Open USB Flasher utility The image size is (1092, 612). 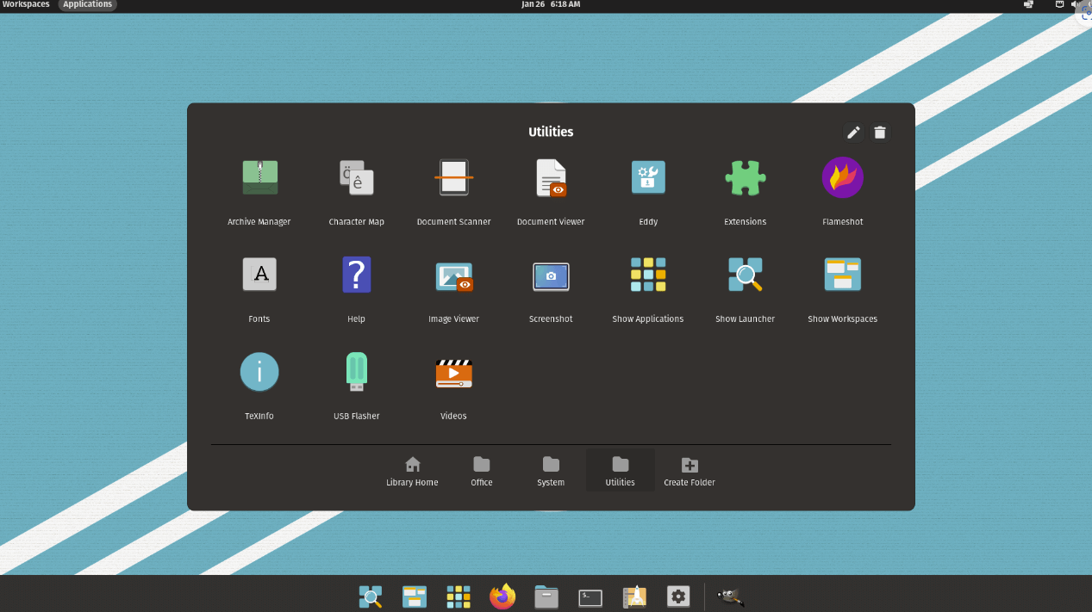(x=356, y=385)
